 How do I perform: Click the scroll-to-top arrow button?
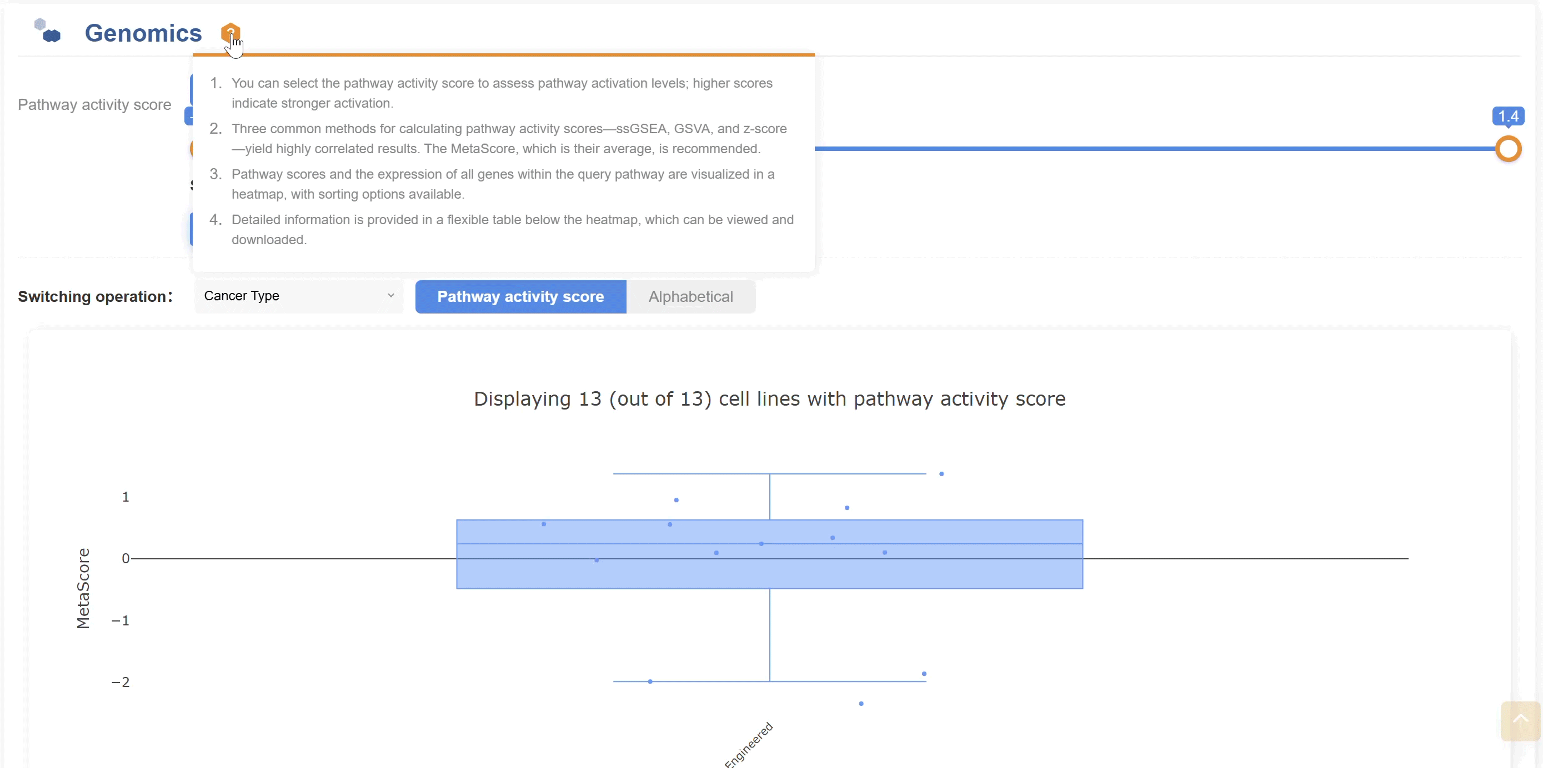(x=1520, y=720)
